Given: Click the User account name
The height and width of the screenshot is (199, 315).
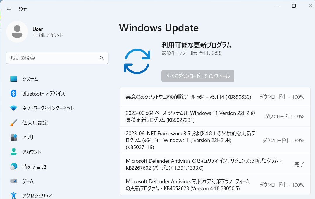Looking at the screenshot, I should pos(38,29).
